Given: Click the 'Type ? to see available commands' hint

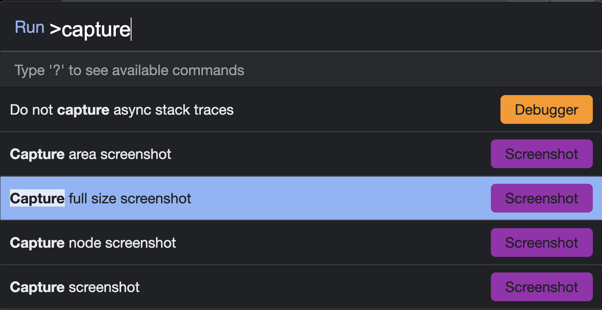Looking at the screenshot, I should point(129,70).
